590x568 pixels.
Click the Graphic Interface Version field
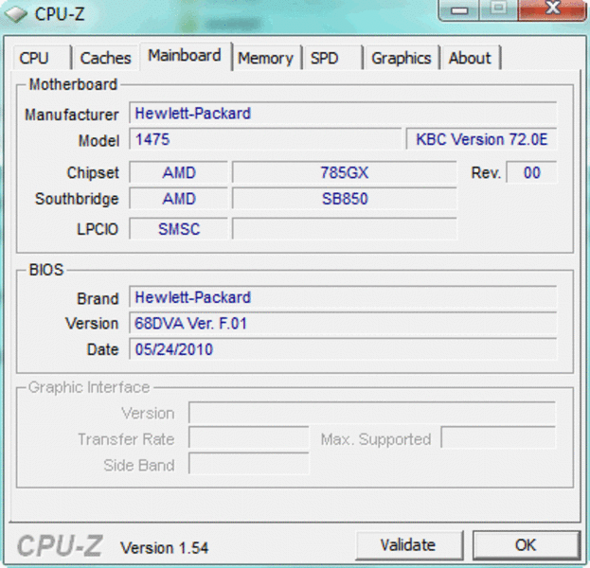[x=372, y=413]
